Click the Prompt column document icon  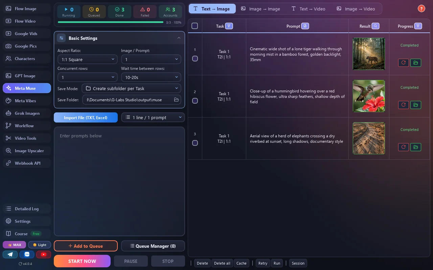(305, 26)
